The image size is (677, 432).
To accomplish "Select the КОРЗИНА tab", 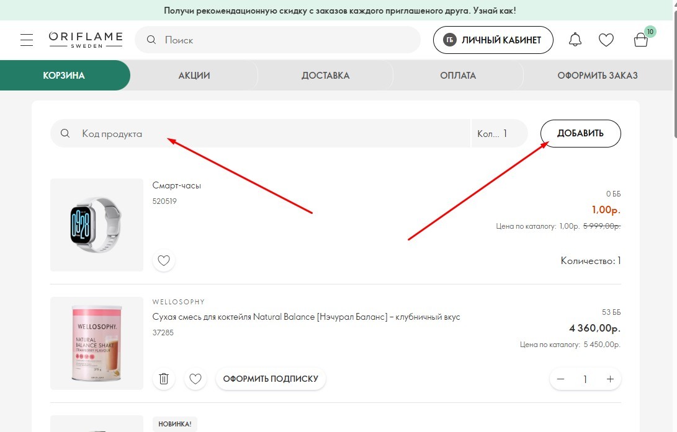I will click(x=64, y=76).
